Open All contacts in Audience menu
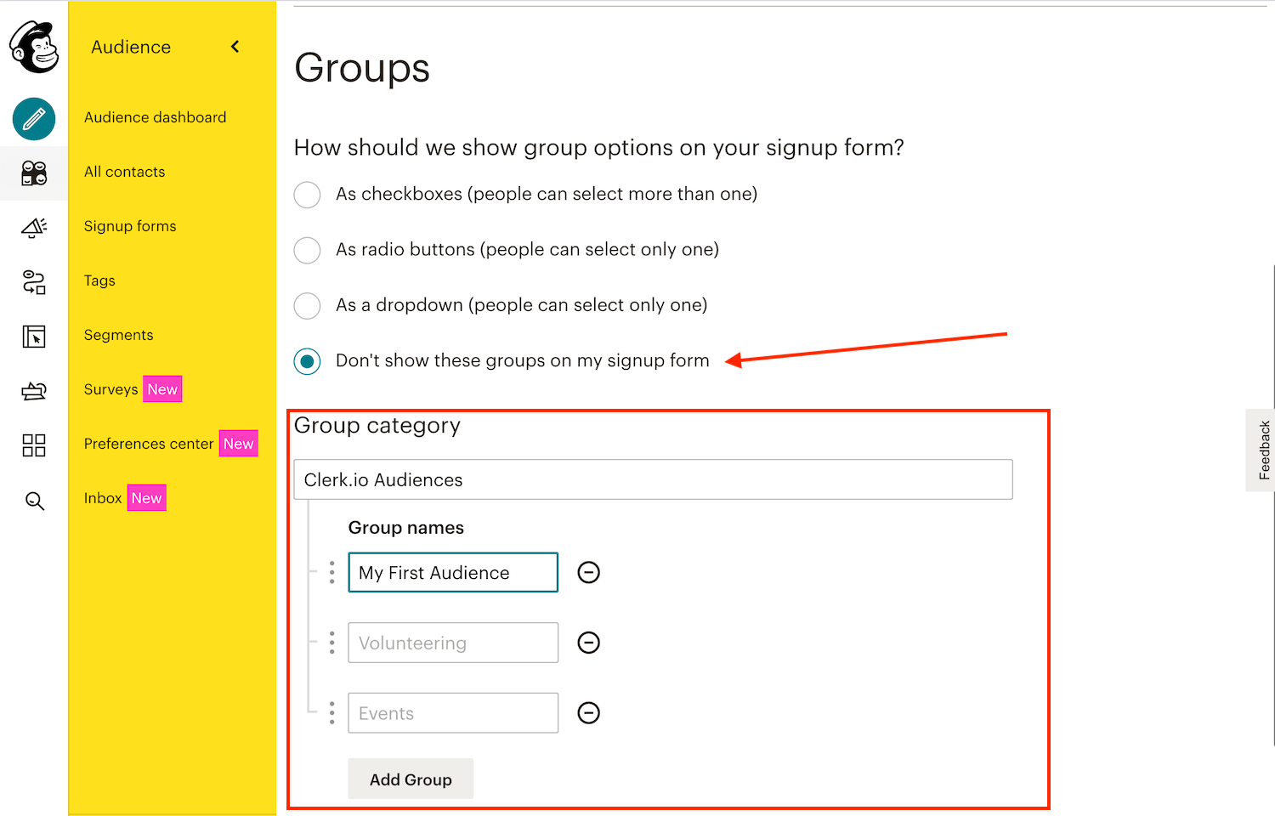The width and height of the screenshot is (1275, 816). 124,172
